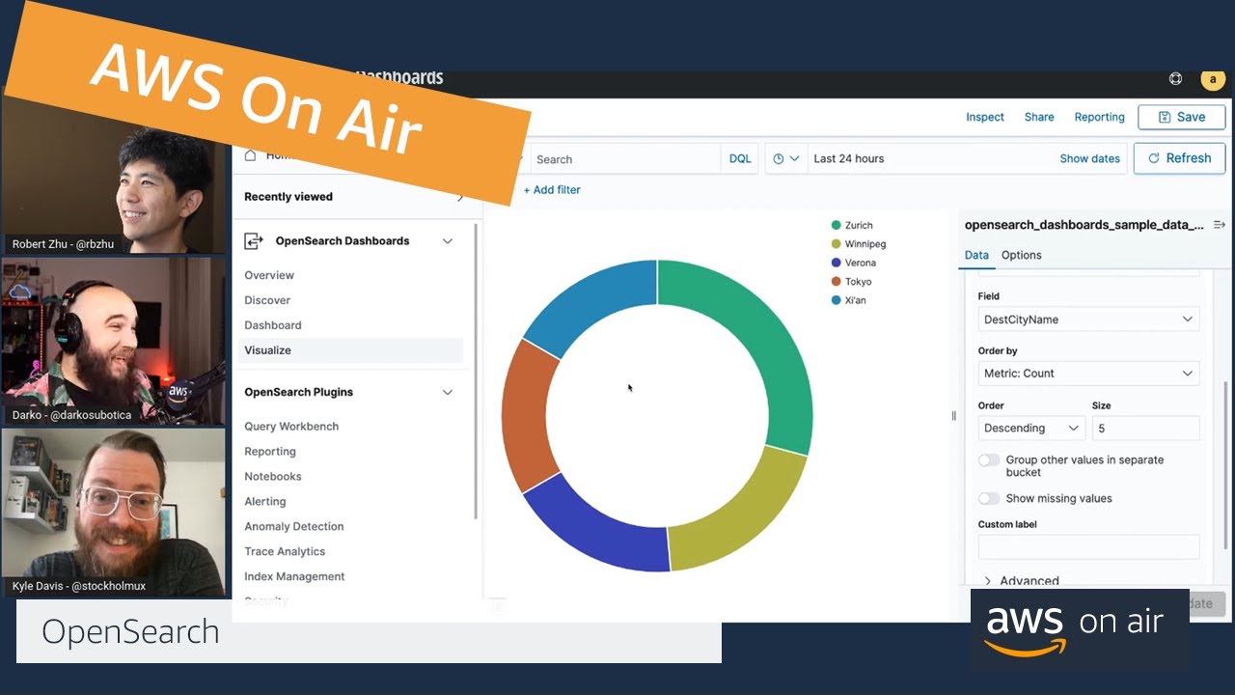Enable the Show missing values switch
The width and height of the screenshot is (1235, 695).
click(989, 499)
